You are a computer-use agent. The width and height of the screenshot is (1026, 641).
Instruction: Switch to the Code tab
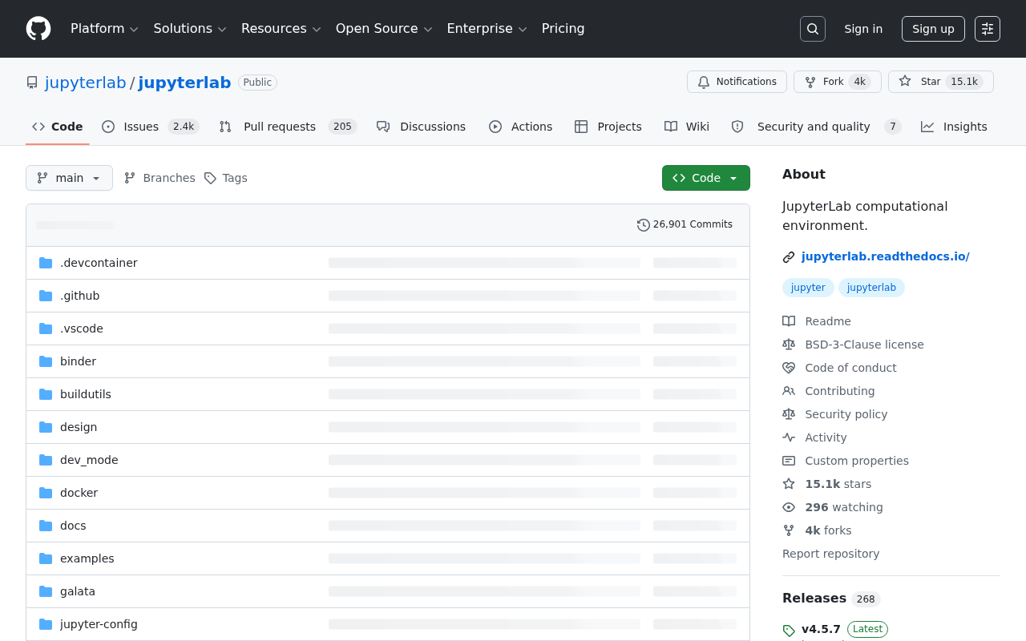point(58,127)
